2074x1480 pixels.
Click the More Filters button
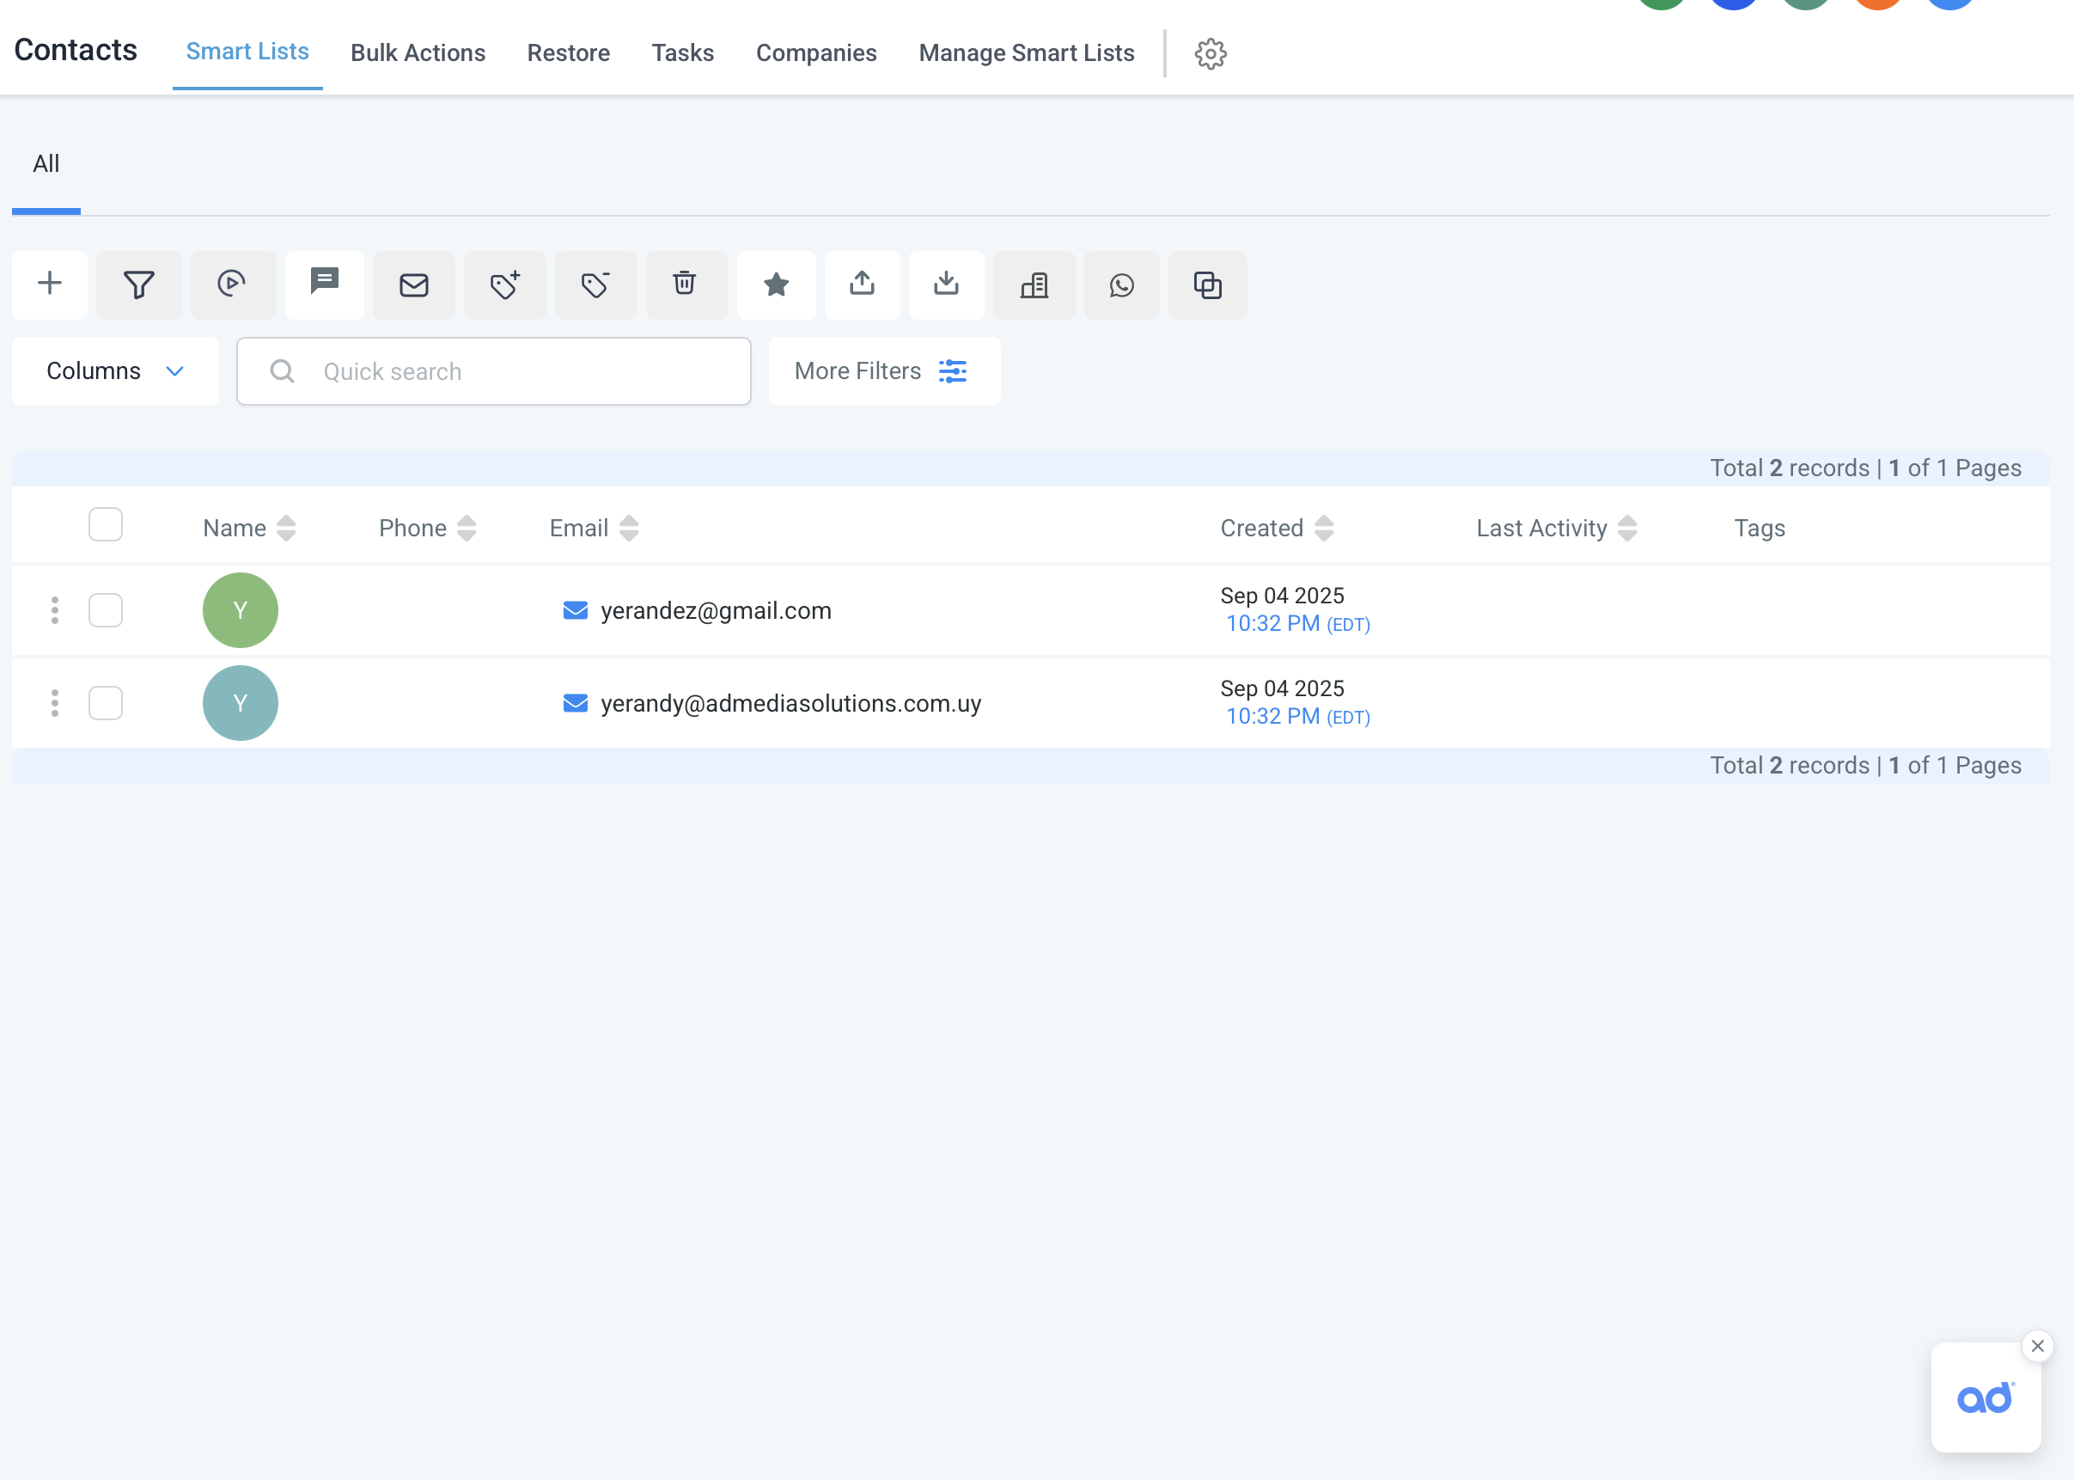click(883, 371)
